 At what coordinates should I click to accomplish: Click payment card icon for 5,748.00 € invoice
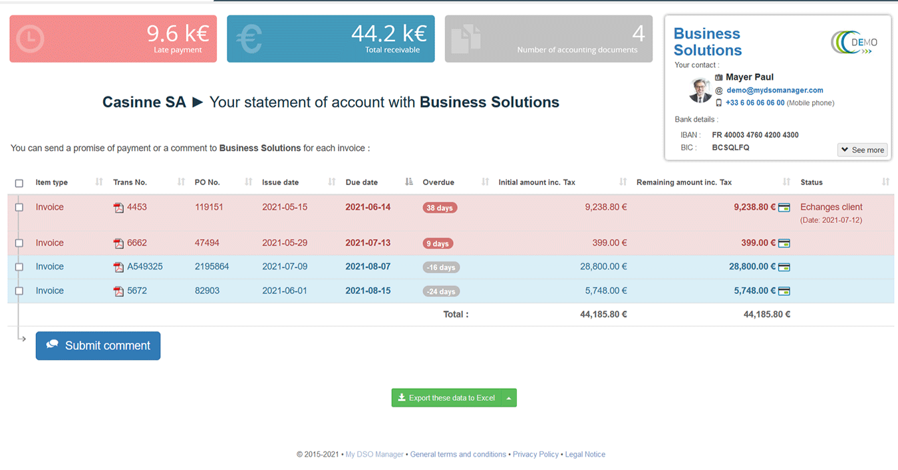784,291
